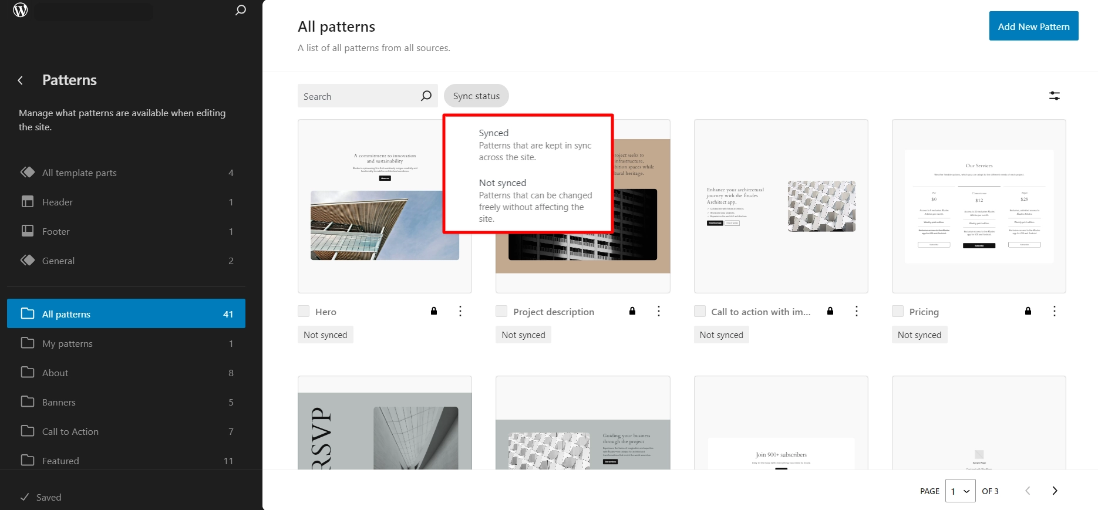Click the Hero pattern title
The height and width of the screenshot is (510, 1098).
point(326,312)
